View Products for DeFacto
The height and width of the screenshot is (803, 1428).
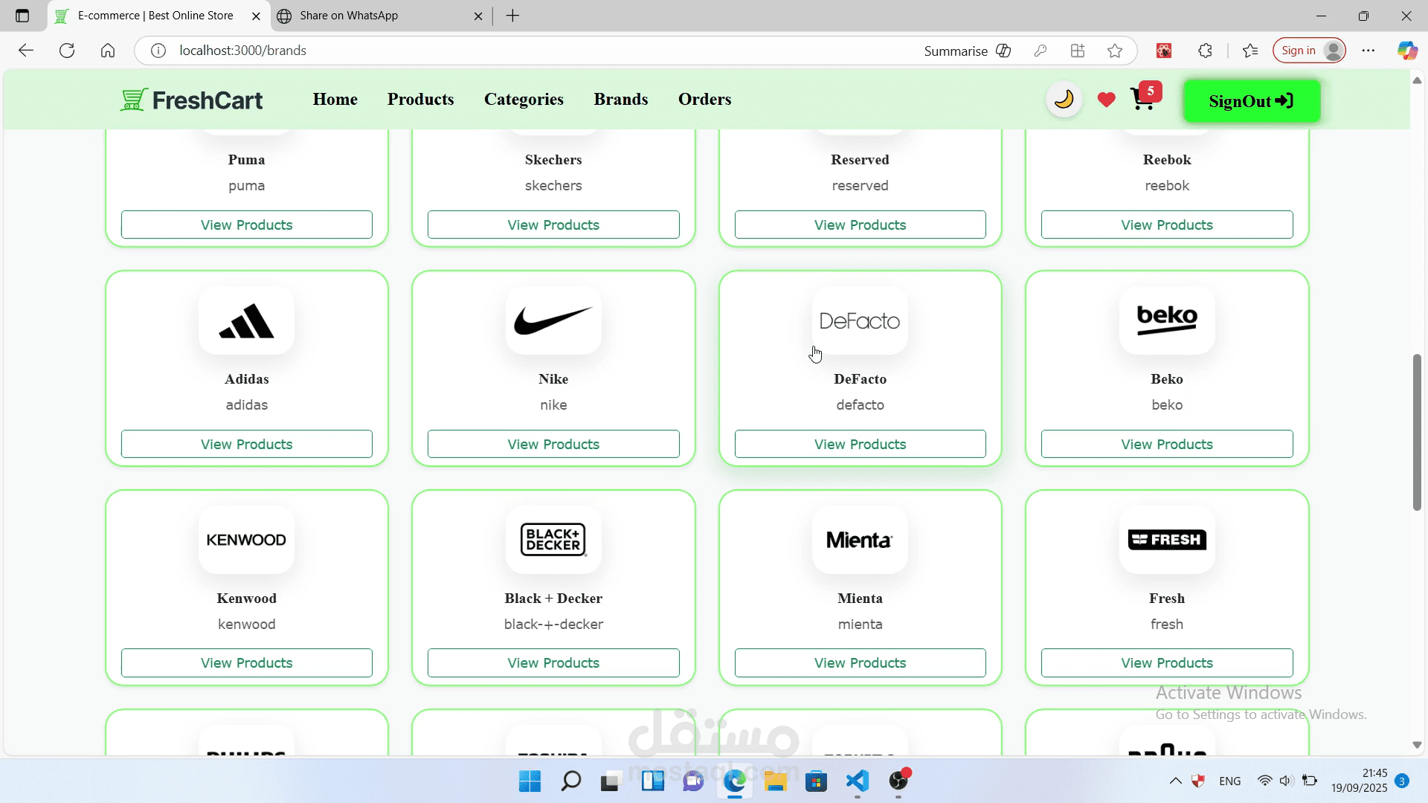click(x=861, y=444)
